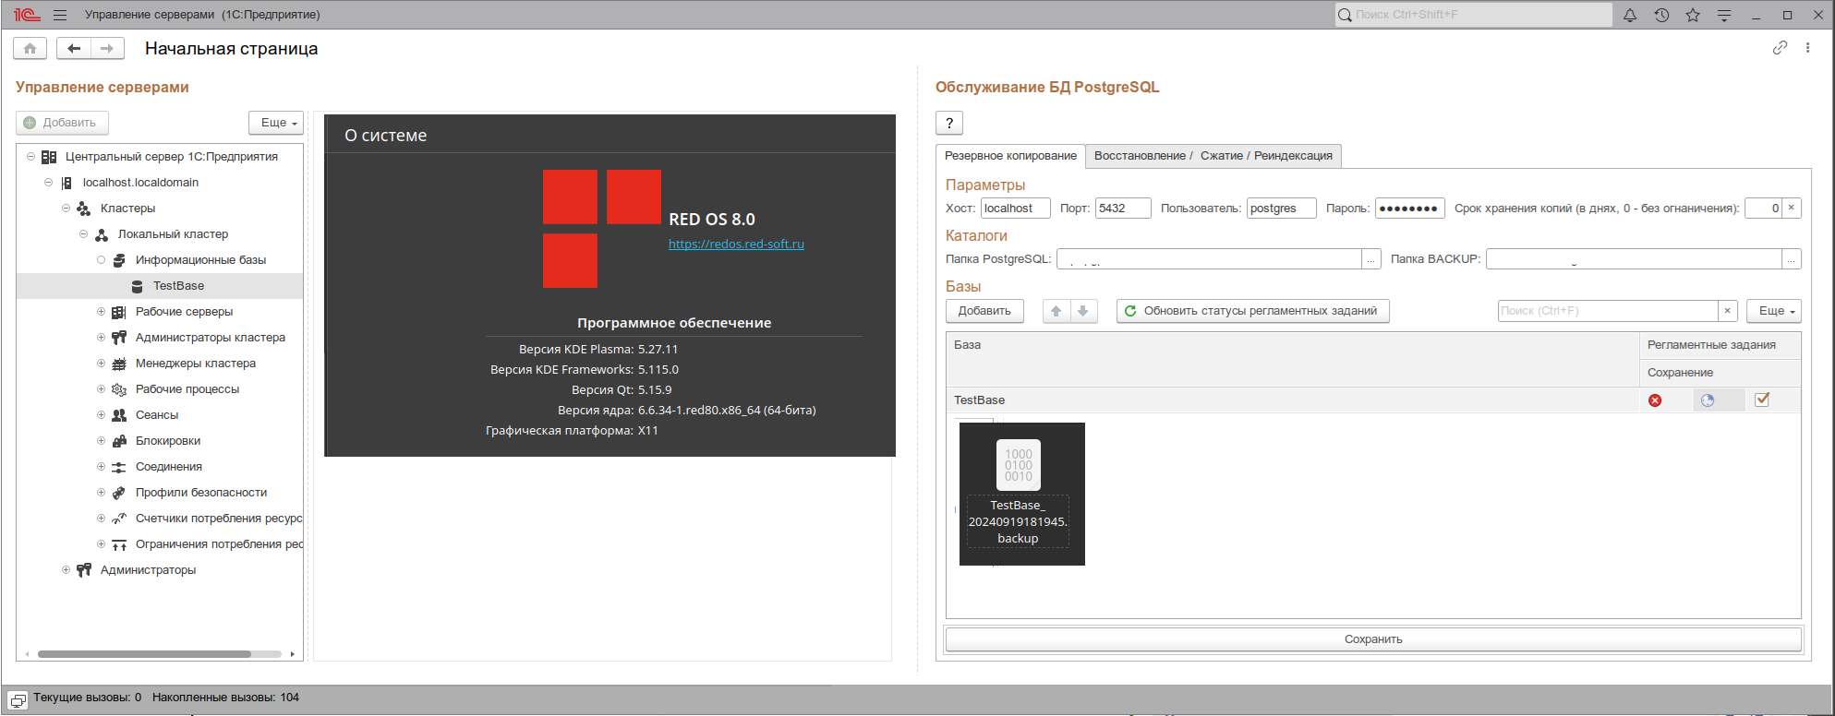Click the notifications bell icon
The image size is (1835, 716).
click(1630, 15)
